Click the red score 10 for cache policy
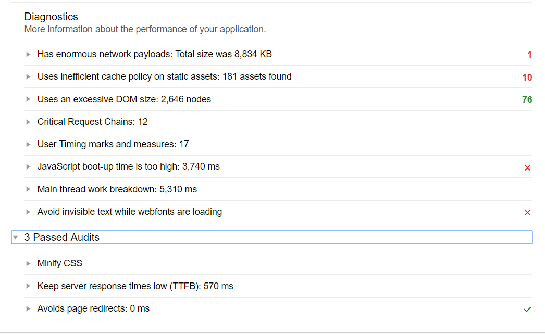 (527, 78)
